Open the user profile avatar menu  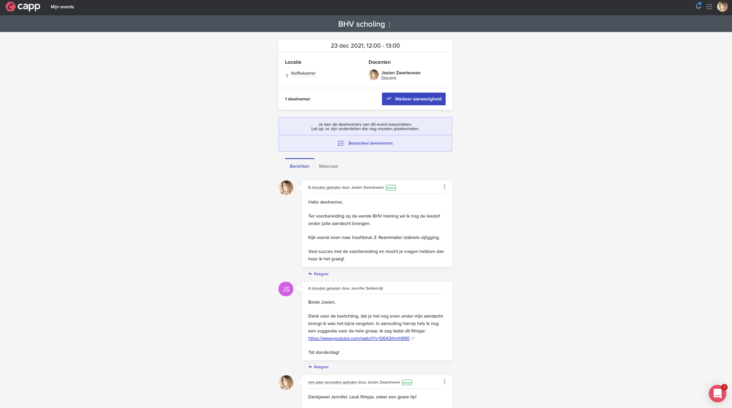[x=722, y=7]
